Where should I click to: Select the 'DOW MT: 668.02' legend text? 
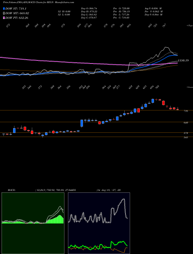[x=17, y=13]
